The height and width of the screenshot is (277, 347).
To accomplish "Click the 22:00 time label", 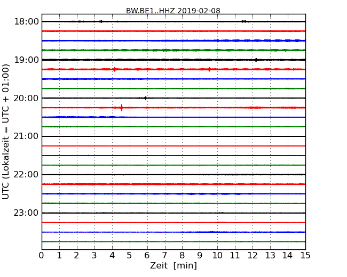I will coord(26,175).
